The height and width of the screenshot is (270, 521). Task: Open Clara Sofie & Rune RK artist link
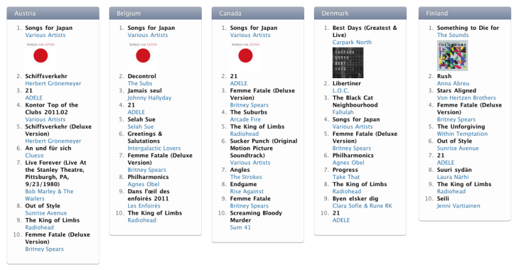click(x=362, y=206)
